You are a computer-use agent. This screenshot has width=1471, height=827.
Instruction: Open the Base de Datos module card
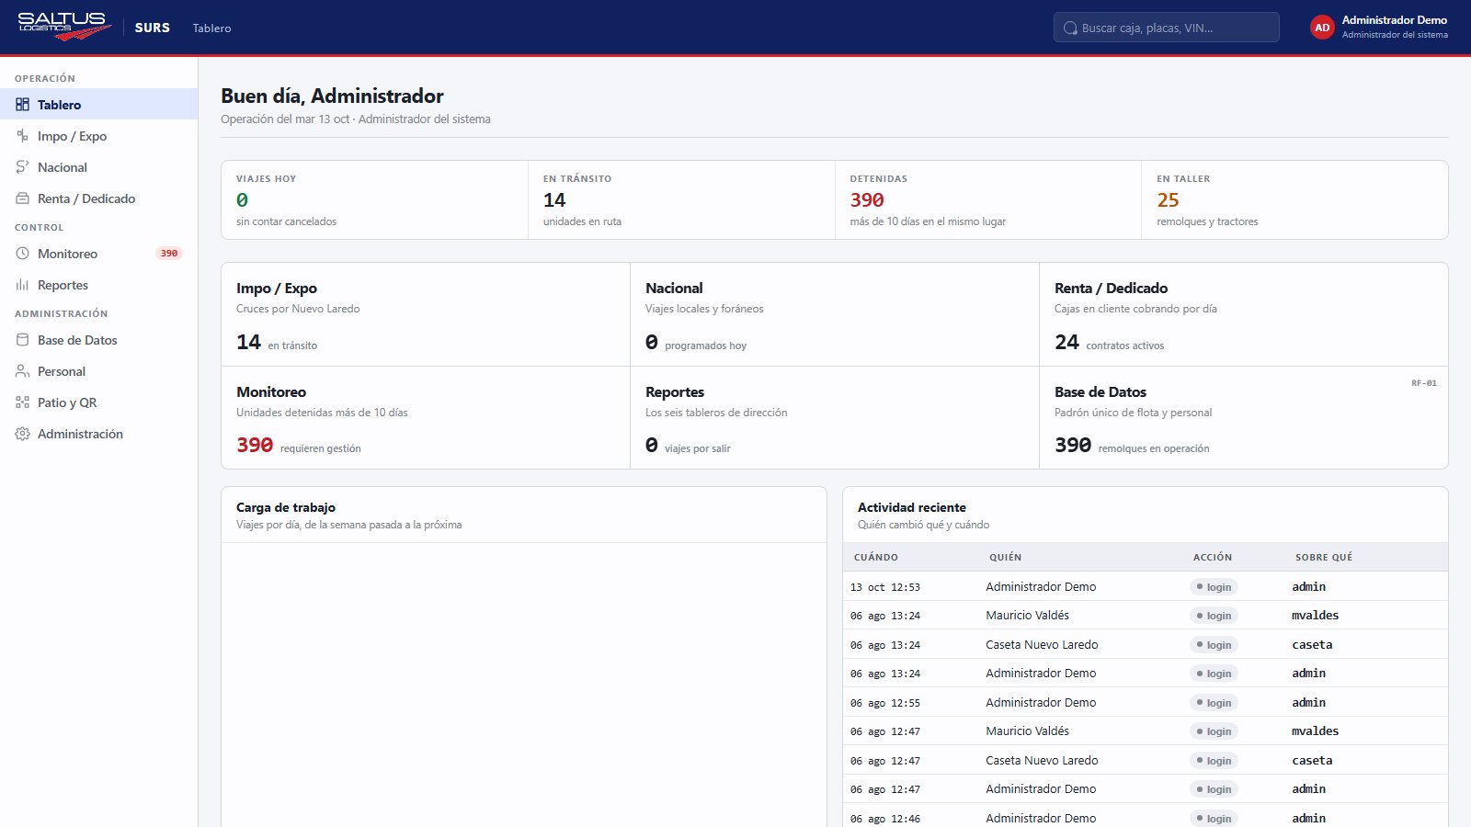[1244, 418]
